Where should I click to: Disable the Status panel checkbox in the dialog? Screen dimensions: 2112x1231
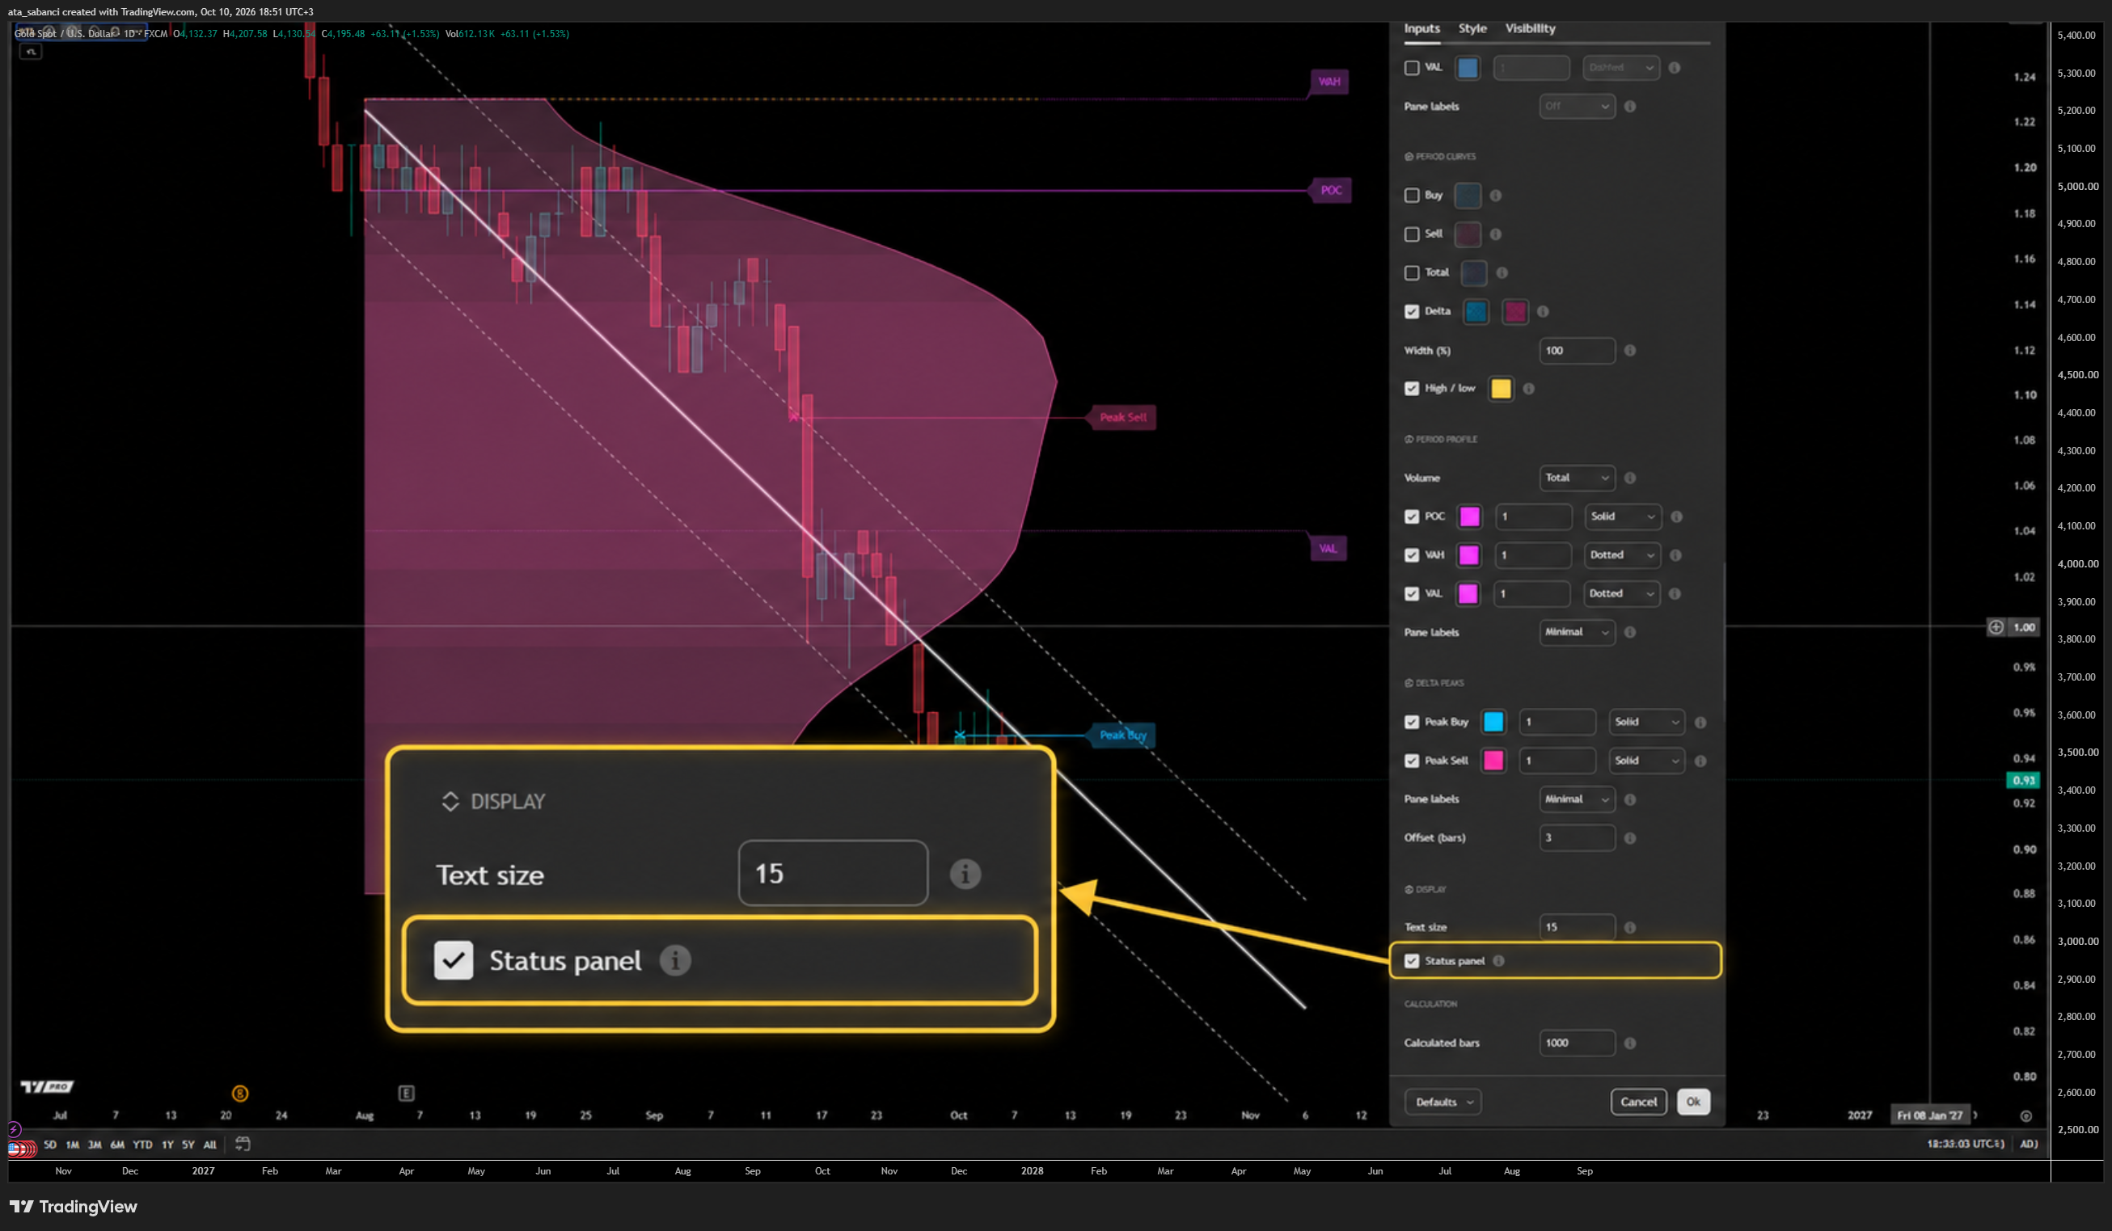tap(1413, 960)
